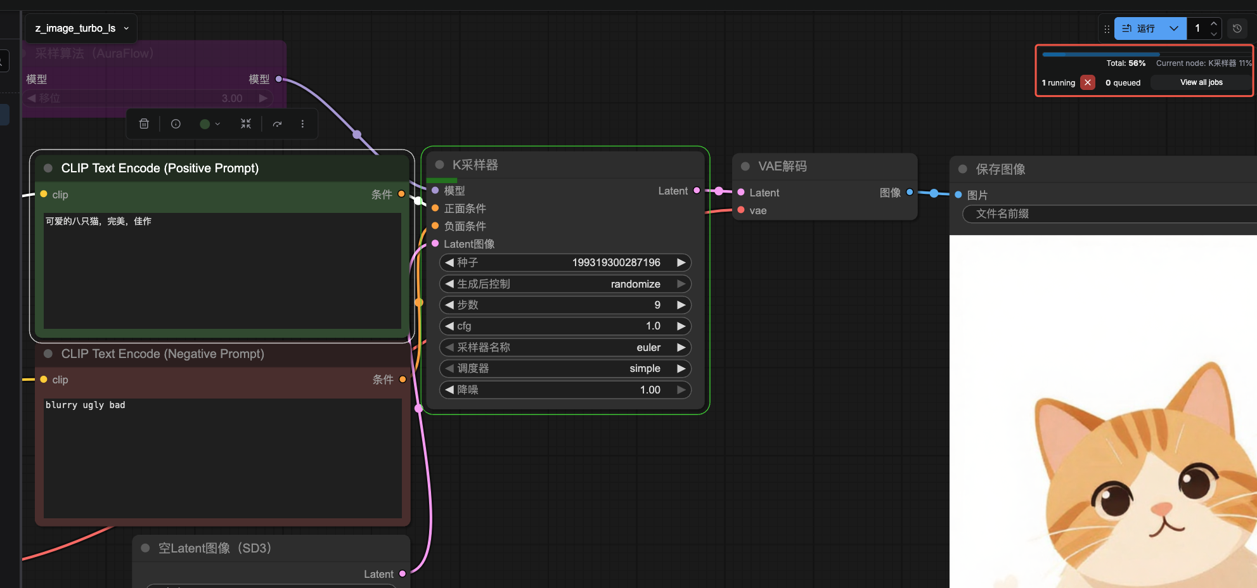Increase the batch count with the up arrow

click(1214, 23)
